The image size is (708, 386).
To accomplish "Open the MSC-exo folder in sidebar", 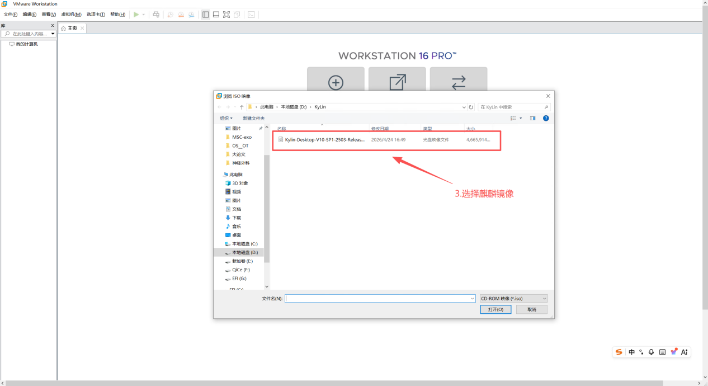I will (x=238, y=137).
